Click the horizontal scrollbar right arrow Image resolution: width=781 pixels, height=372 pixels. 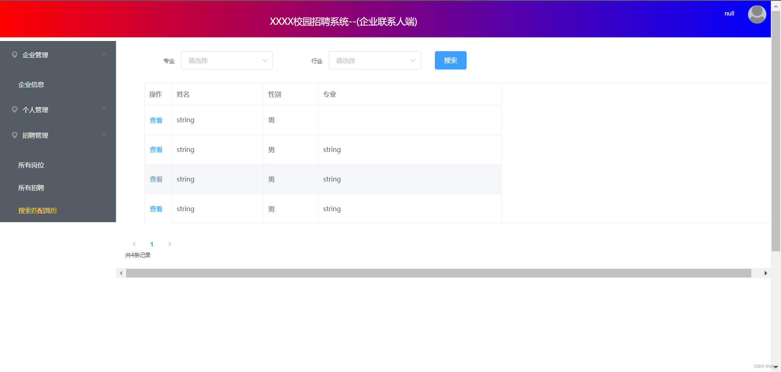tap(766, 273)
